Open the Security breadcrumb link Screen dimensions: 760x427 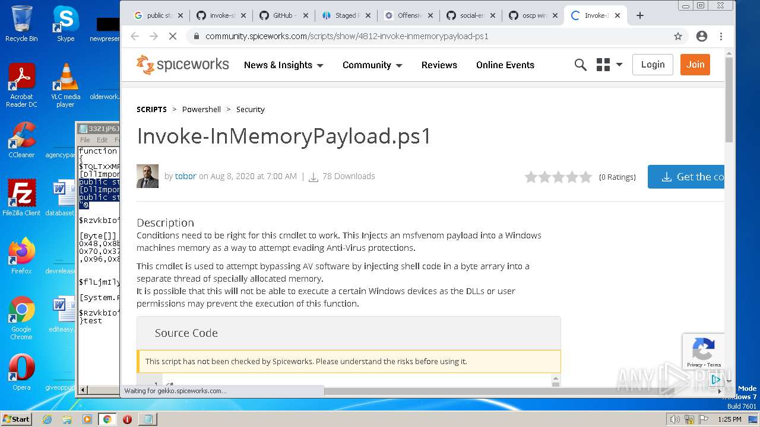coord(250,109)
